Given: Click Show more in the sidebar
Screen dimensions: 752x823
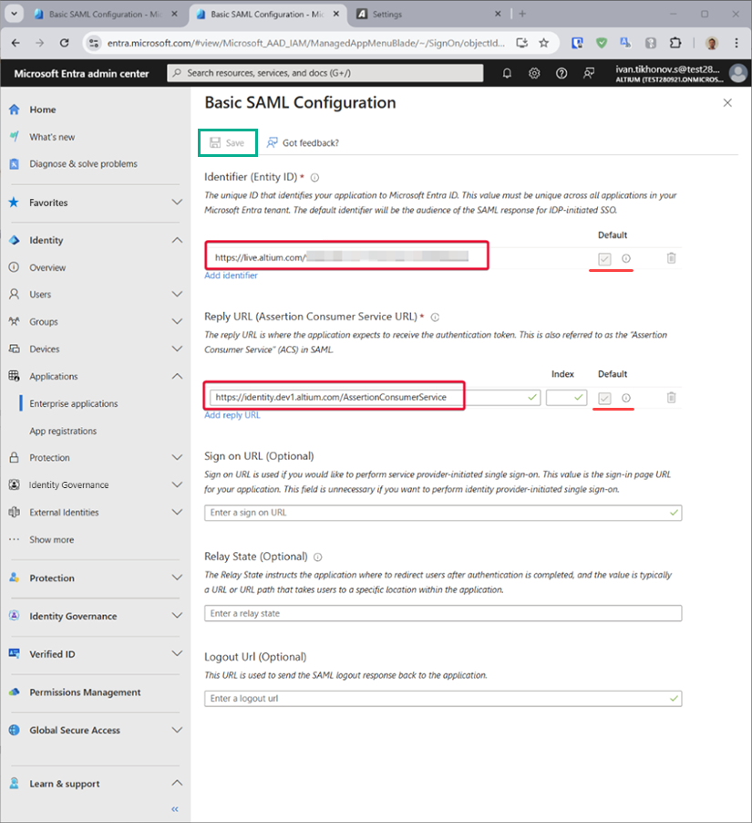Looking at the screenshot, I should 51,539.
